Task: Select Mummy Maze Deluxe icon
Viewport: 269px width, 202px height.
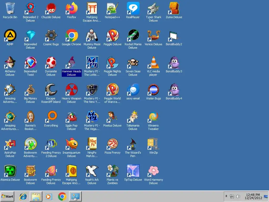Action: pyautogui.click(x=92, y=35)
